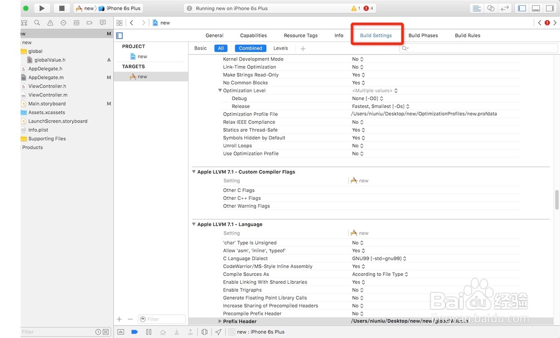Add a target with plus button

119,319
